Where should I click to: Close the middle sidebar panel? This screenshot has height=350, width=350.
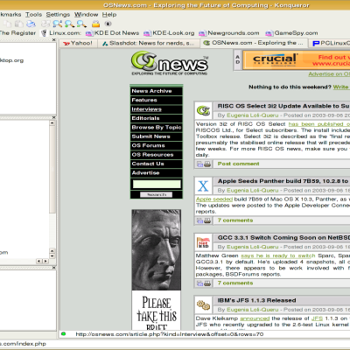click(x=54, y=117)
